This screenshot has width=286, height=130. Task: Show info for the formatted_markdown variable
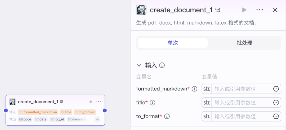tap(195, 89)
